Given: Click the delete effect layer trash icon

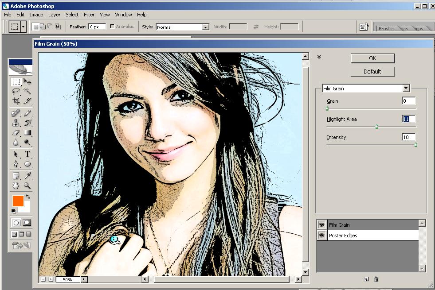Looking at the screenshot, I should click(x=376, y=279).
